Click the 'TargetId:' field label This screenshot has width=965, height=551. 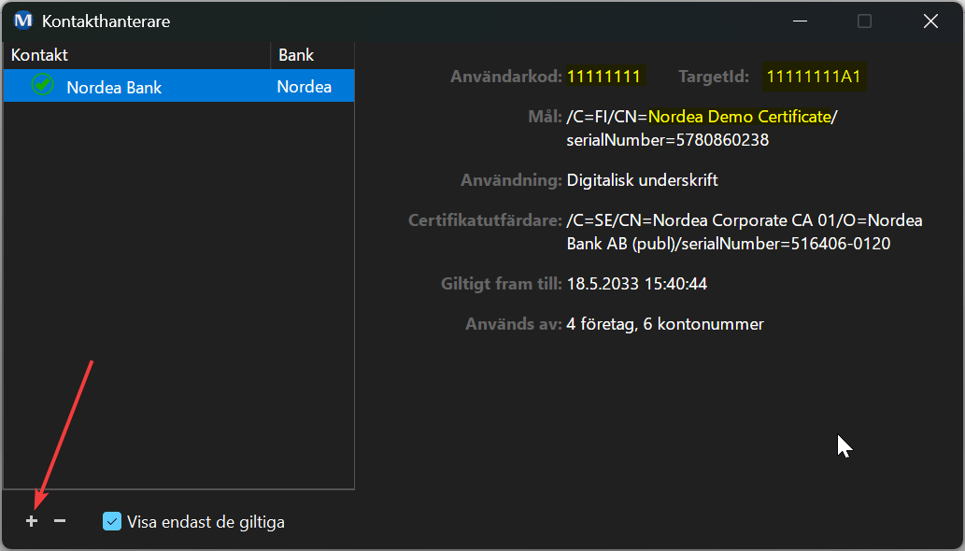point(714,77)
